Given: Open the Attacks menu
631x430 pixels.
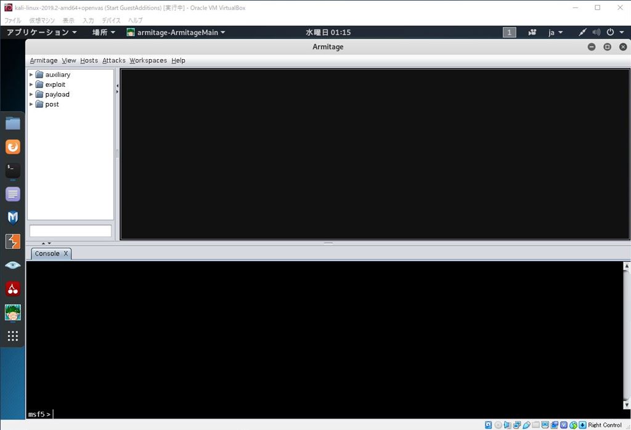Looking at the screenshot, I should pos(114,60).
